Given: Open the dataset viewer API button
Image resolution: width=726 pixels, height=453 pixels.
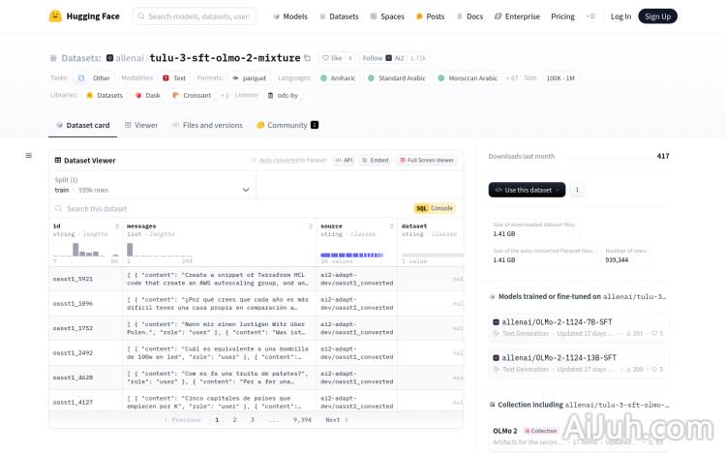Looking at the screenshot, I should 344,160.
